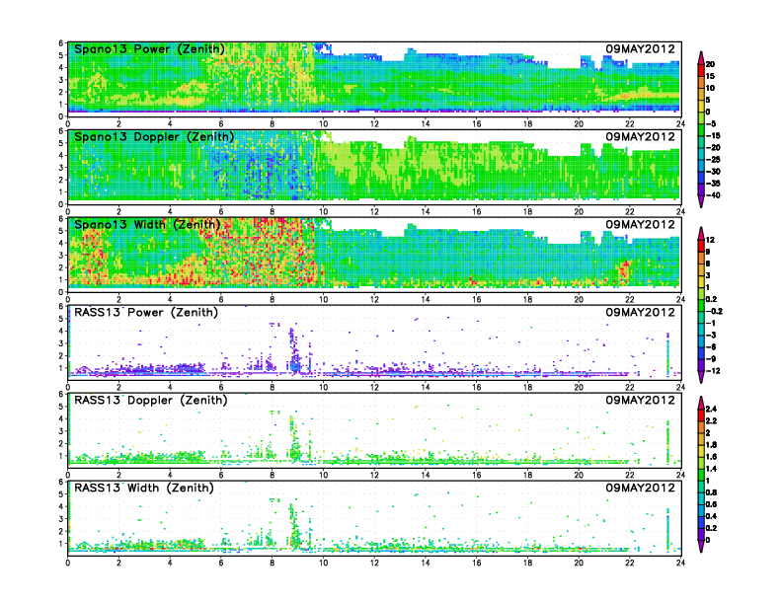The height and width of the screenshot is (604, 782).
Task: Click height tick "2" on RASS13 Power y-axis
Action: [61, 355]
